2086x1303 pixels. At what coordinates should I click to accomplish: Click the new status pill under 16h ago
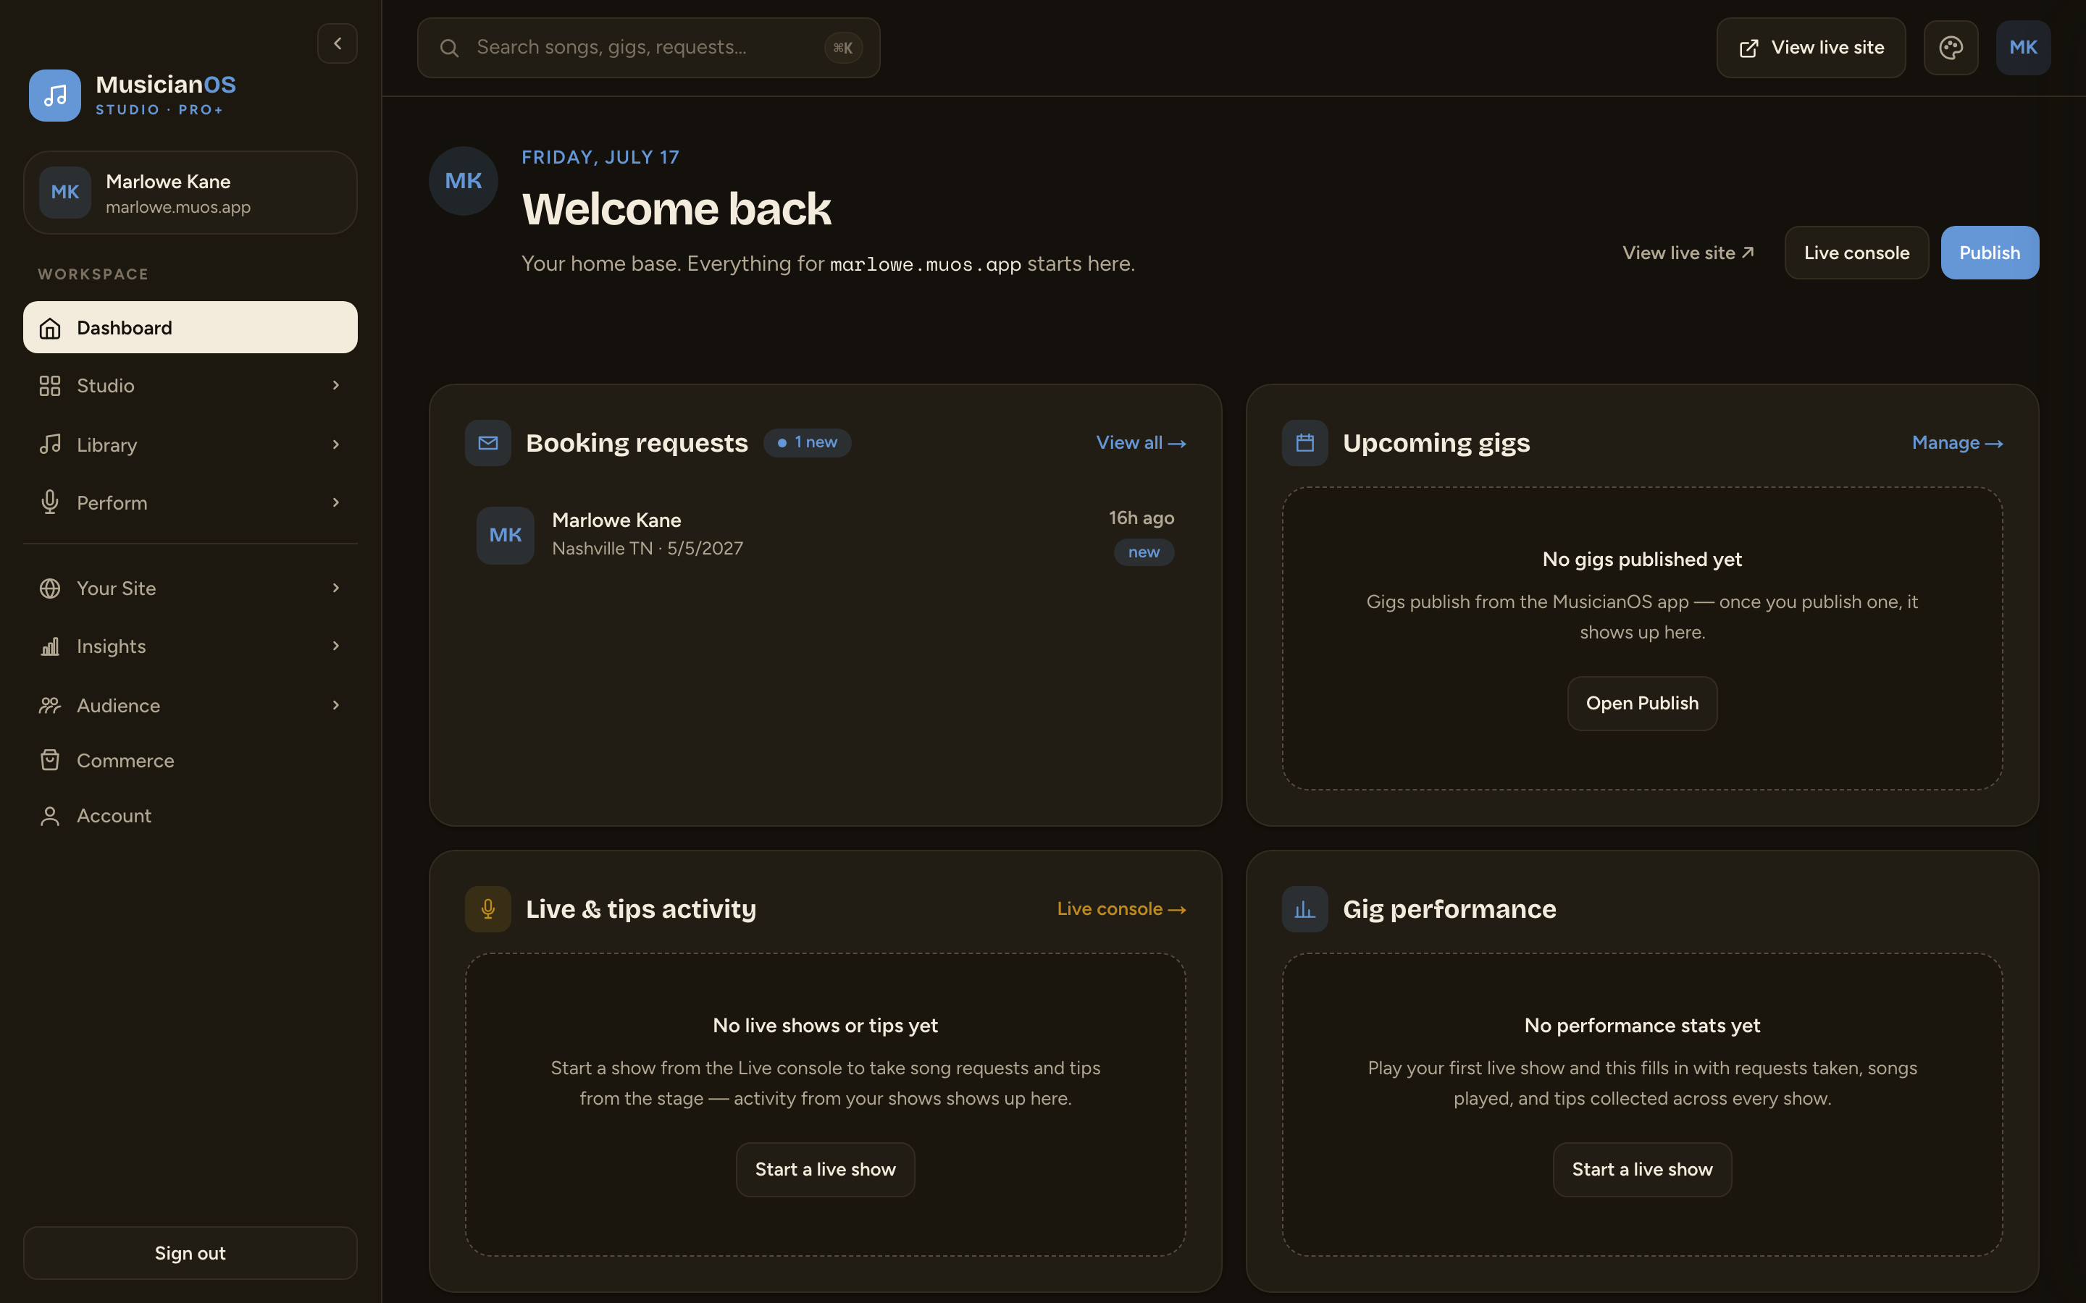point(1144,552)
